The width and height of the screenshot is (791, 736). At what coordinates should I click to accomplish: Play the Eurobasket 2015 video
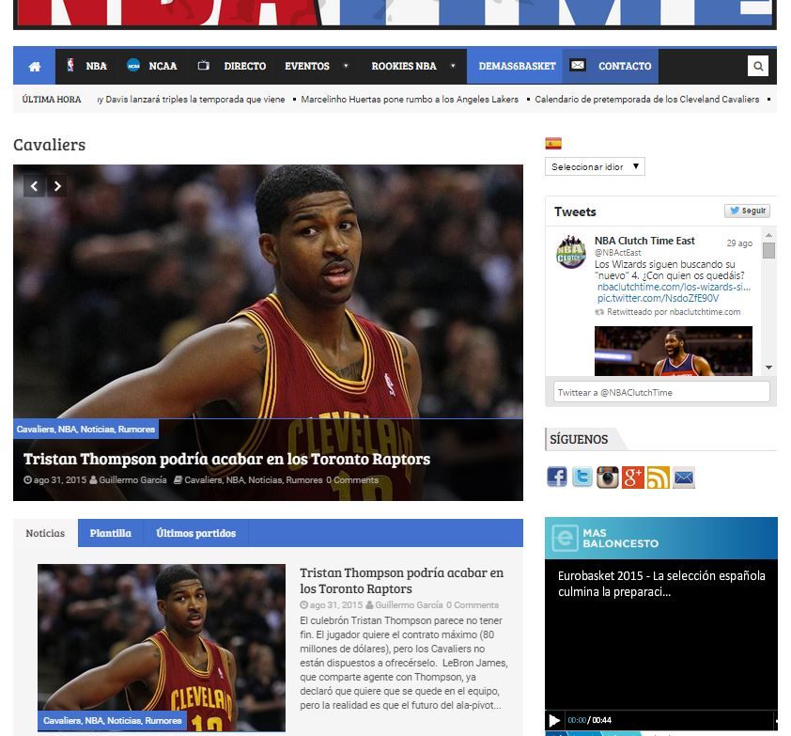coord(554,720)
